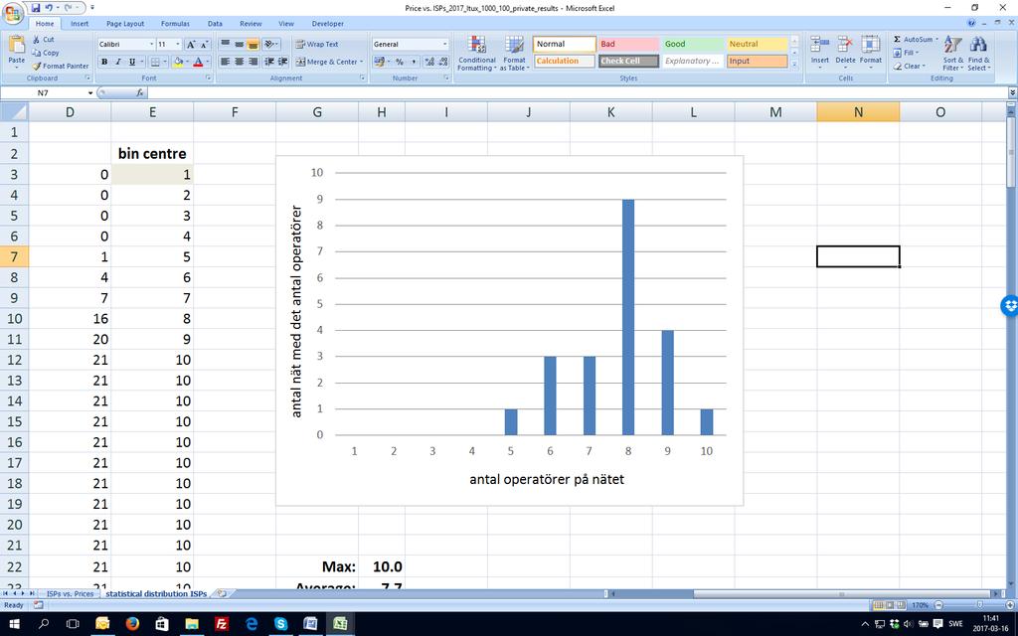Expand the Merge & Center options
1018x636 pixels.
[362, 62]
